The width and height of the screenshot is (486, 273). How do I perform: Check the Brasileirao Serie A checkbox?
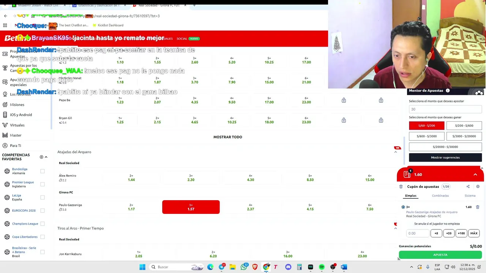[x=43, y=252]
